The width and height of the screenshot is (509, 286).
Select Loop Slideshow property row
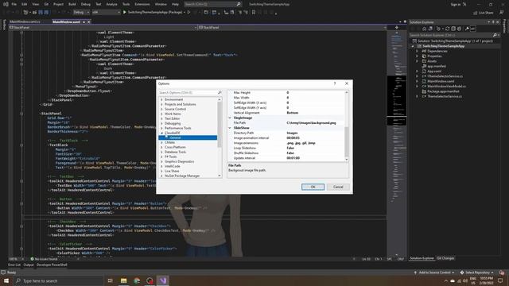tap(286, 148)
